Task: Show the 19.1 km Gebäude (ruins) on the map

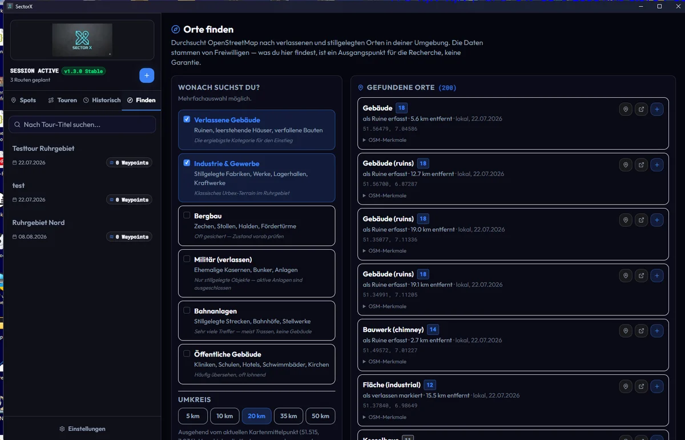Action: click(x=626, y=275)
